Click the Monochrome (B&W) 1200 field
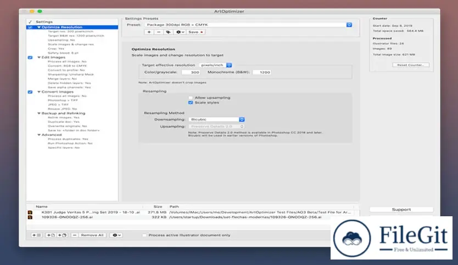This screenshot has width=458, height=265. pos(262,72)
